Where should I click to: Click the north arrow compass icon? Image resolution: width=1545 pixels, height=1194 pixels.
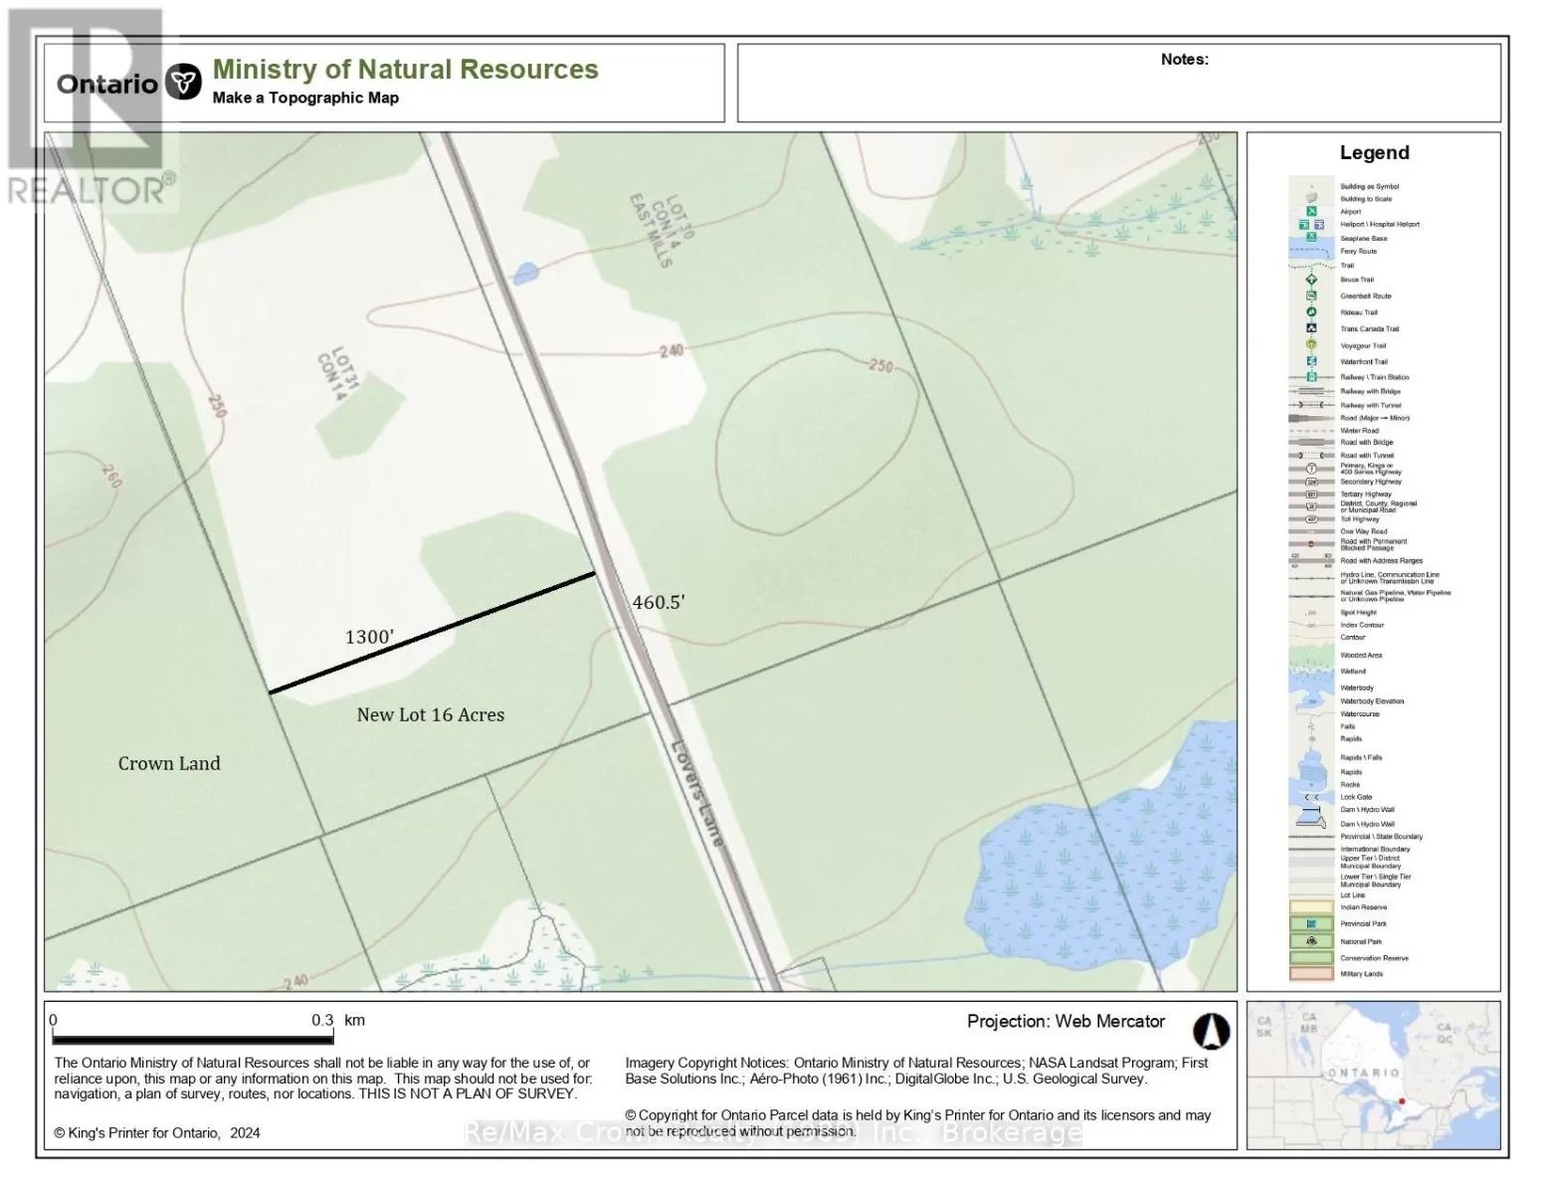tap(1211, 1032)
